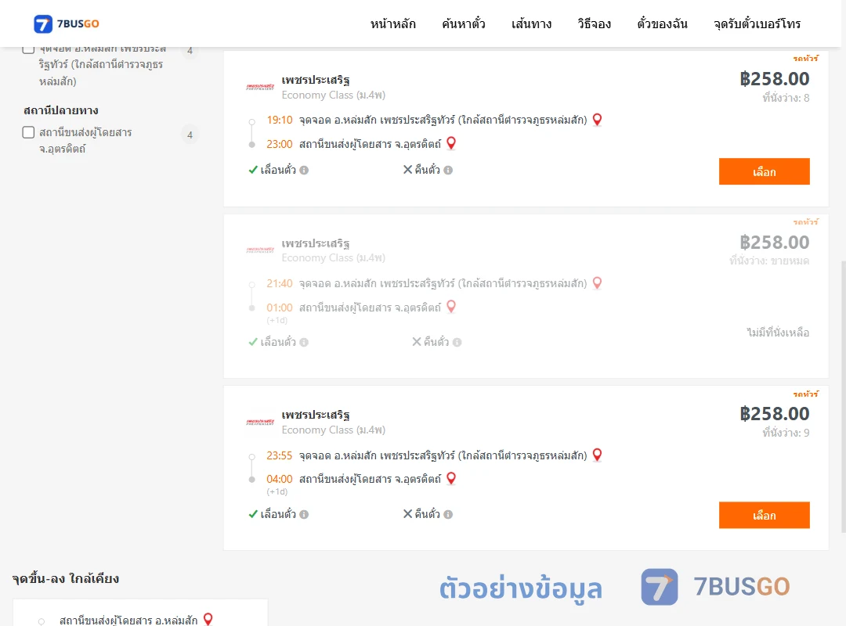Open map pin beside สถานีขนส่งผู้โดยสาร อ.หล่มสัก

click(x=208, y=620)
